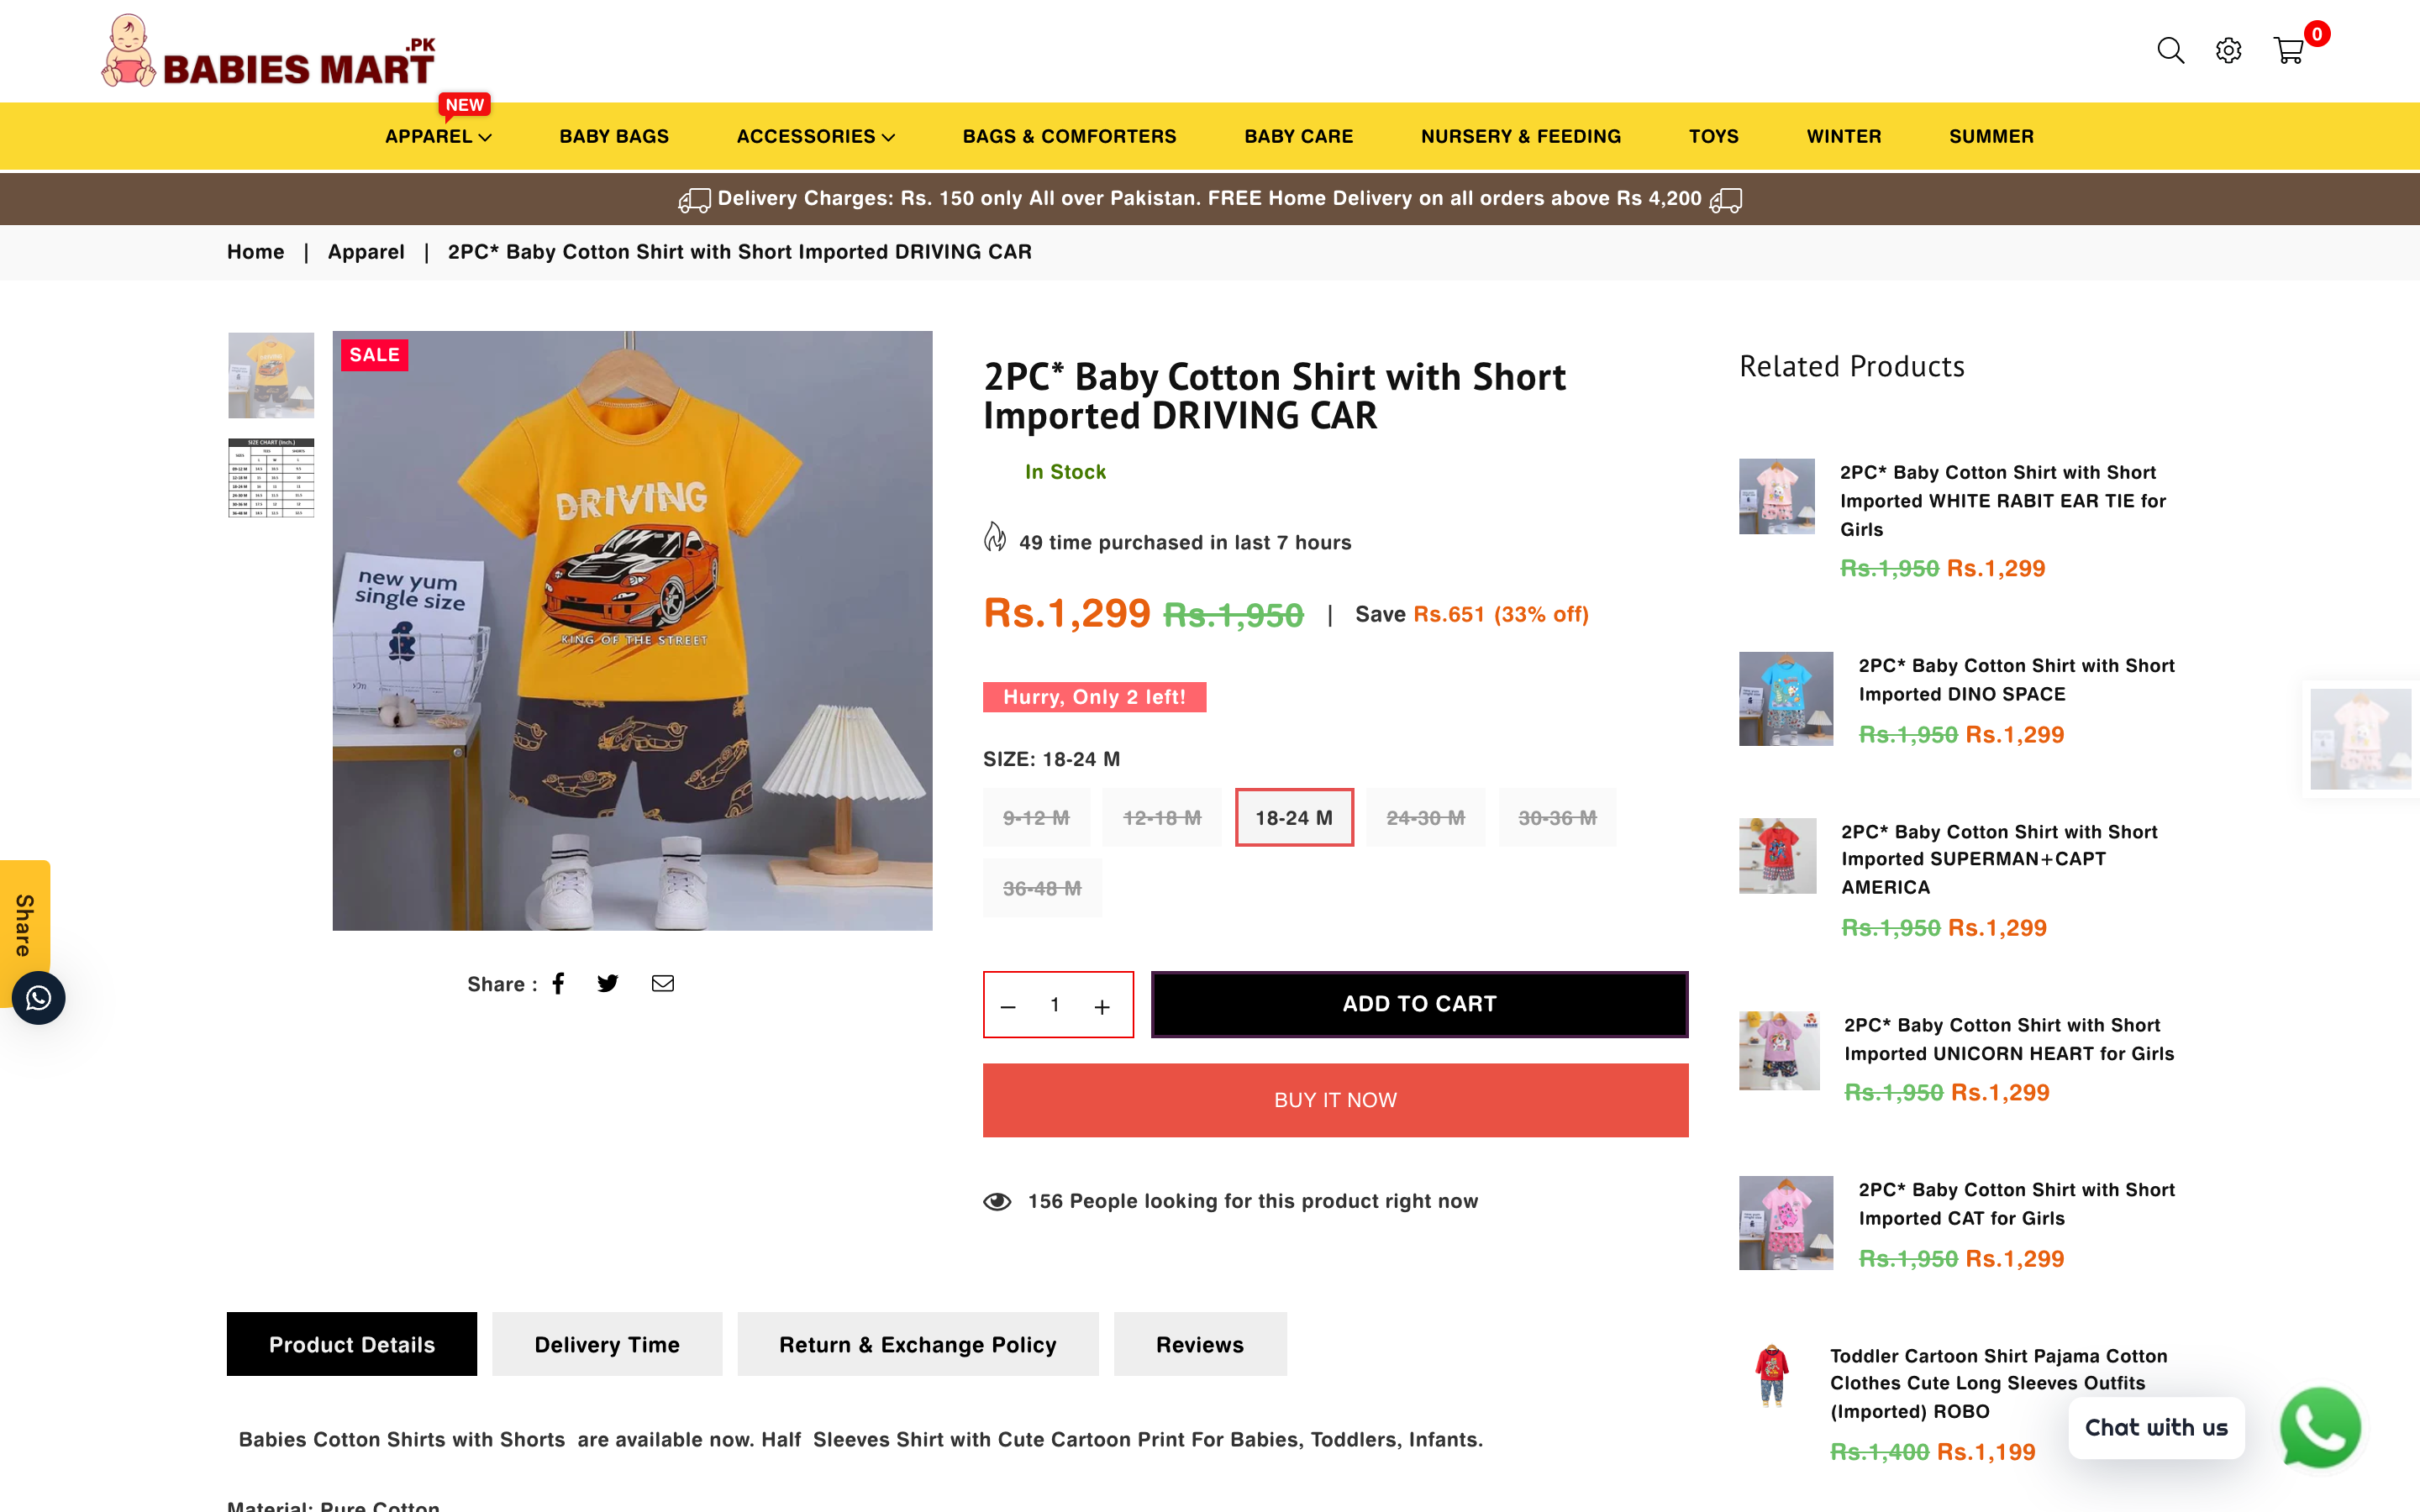2420x1512 pixels.
Task: Expand the APPAREL menu dropdown
Action: pos(438,136)
